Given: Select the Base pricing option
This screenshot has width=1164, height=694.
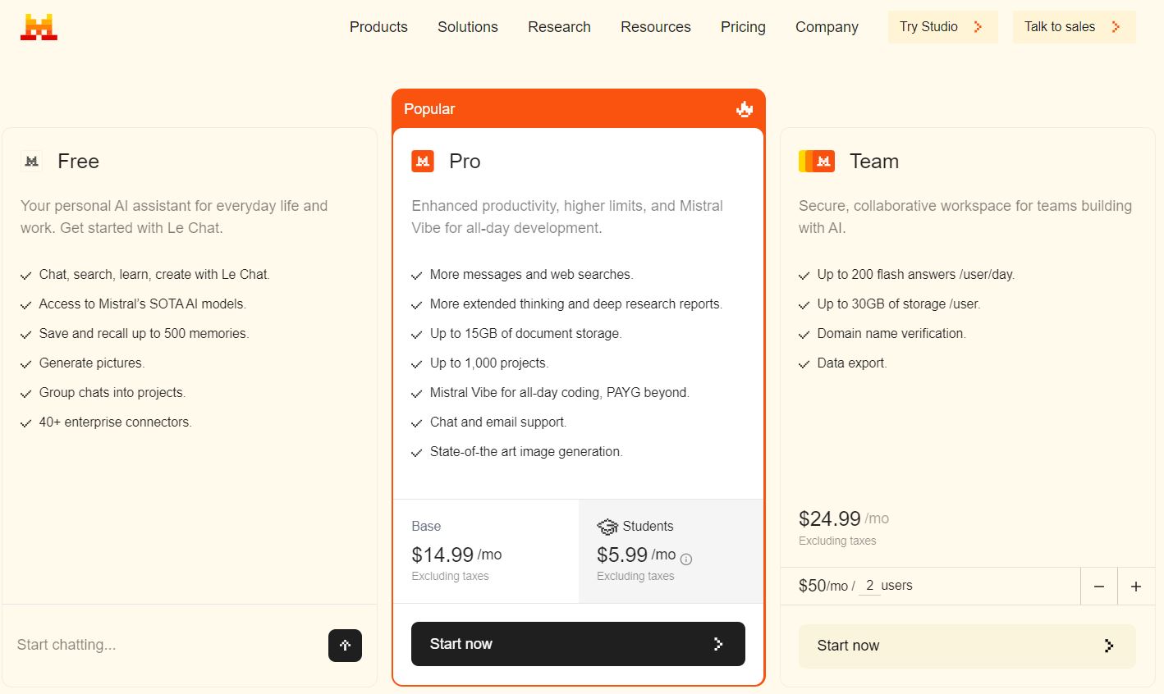Looking at the screenshot, I should point(486,550).
